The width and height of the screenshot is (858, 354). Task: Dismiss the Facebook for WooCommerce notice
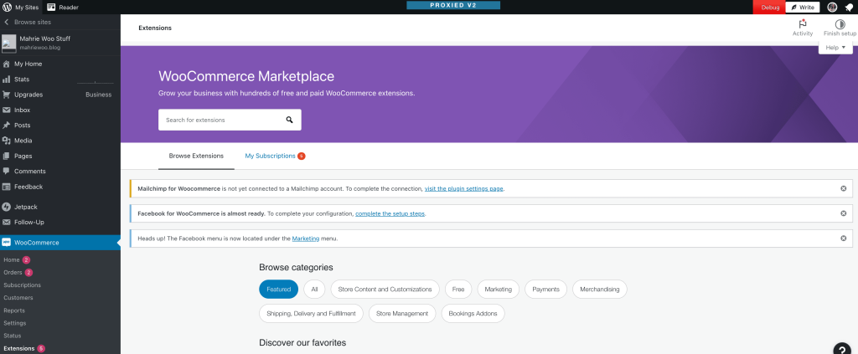point(843,213)
